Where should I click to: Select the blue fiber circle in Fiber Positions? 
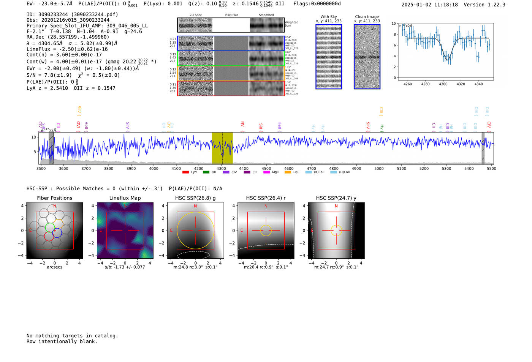pyautogui.click(x=57, y=233)
